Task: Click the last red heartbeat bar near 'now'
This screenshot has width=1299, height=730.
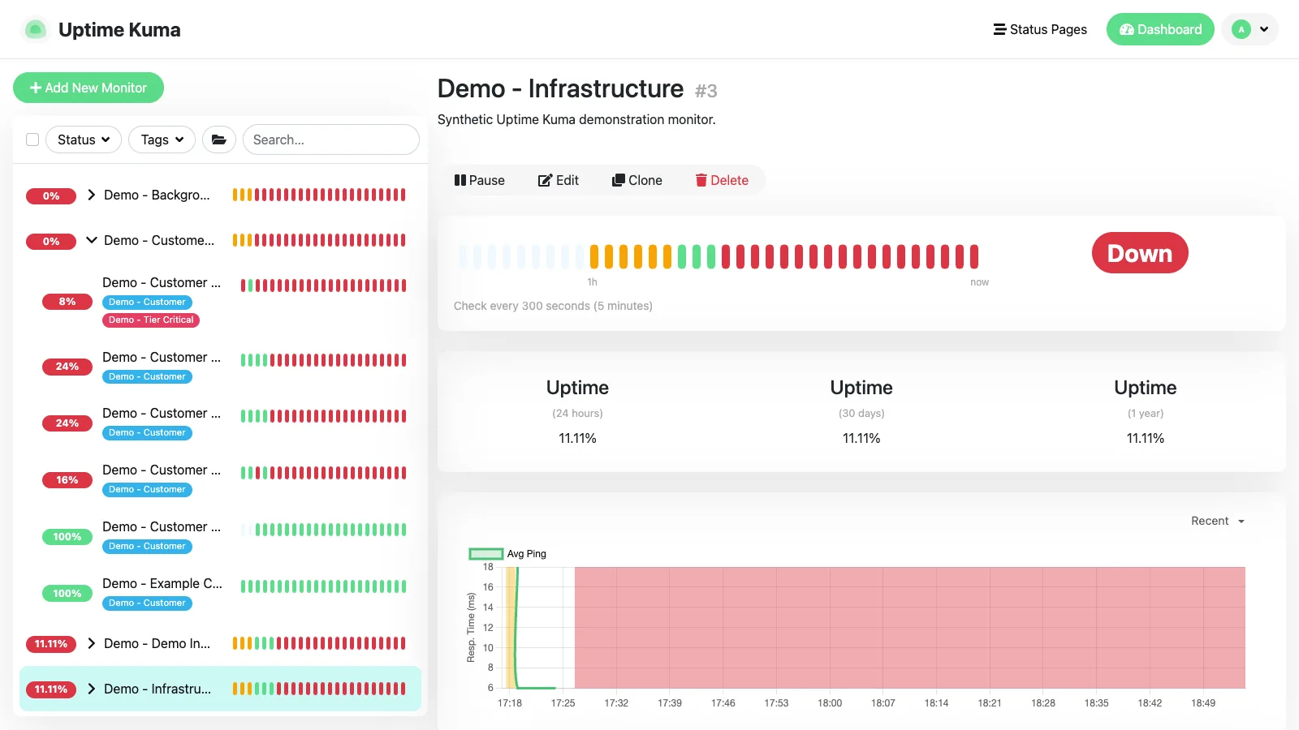Action: 974,256
